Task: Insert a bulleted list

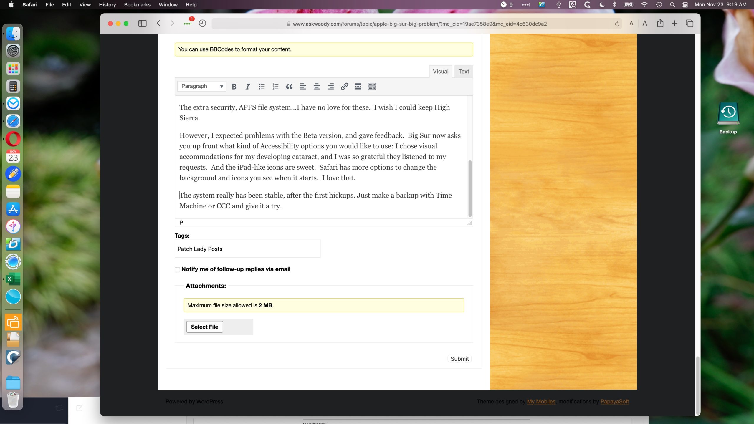Action: coord(262,87)
